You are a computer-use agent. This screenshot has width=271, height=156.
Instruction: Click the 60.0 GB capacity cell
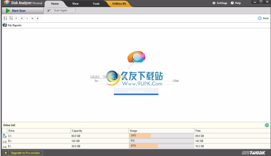point(76,136)
